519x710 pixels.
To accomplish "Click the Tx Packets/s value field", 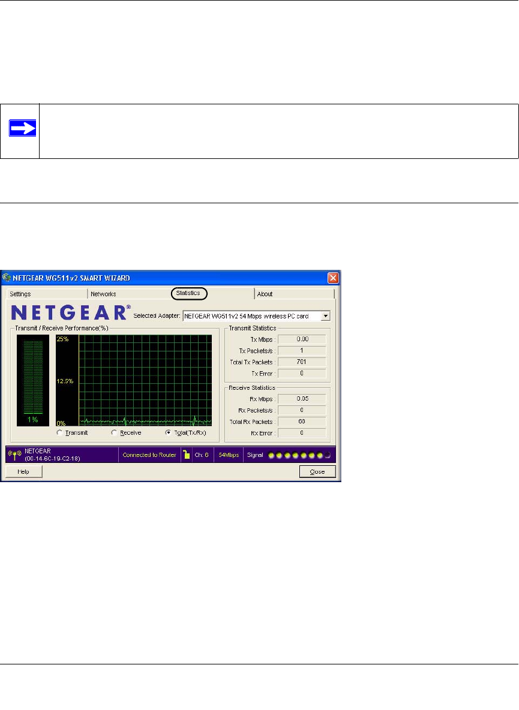I will [302, 350].
